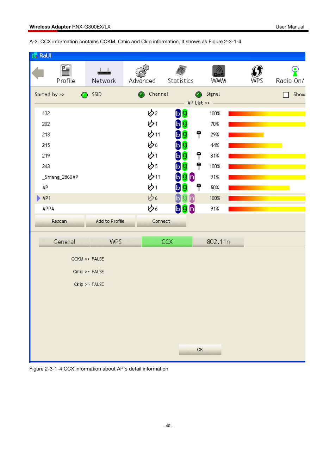The image size is (336, 475).
Task: Click 'Cmic >> FALSE' text
Action: point(88,272)
